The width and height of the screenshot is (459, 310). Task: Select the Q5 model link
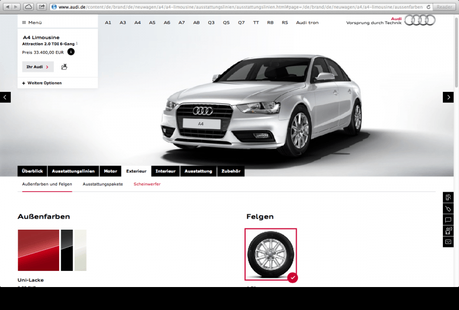click(226, 22)
